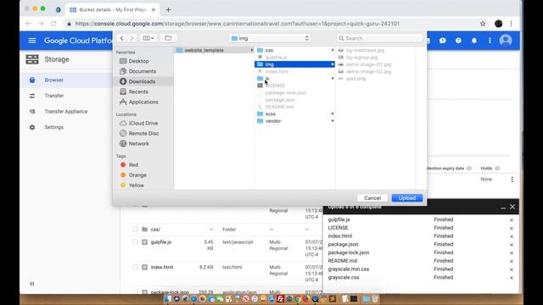Reload the page with the refresh icon
This screenshot has width=543, height=305.
53,24
